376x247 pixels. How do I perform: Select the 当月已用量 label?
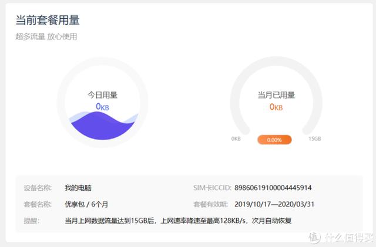pyautogui.click(x=276, y=94)
